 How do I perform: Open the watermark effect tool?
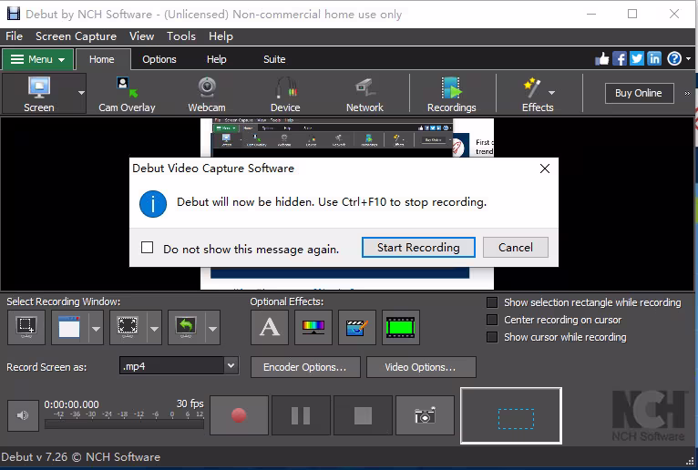[x=356, y=328]
